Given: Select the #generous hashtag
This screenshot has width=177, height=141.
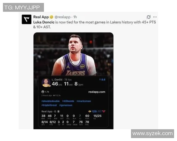Looking at the screenshot, I should tap(66, 105).
